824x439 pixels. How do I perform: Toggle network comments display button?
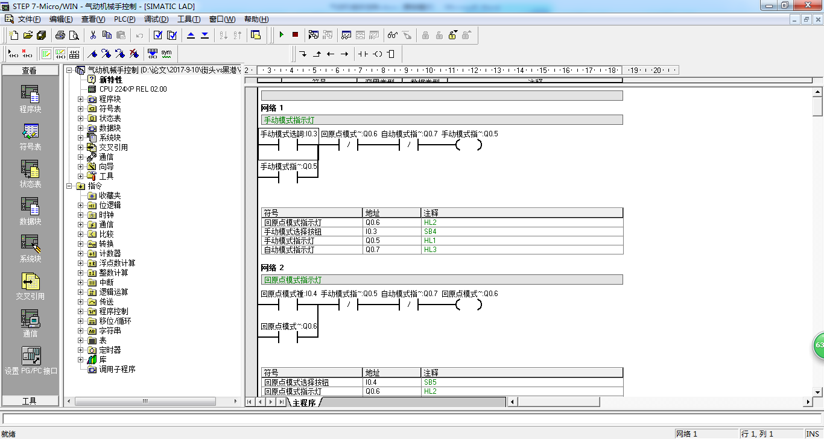point(60,54)
